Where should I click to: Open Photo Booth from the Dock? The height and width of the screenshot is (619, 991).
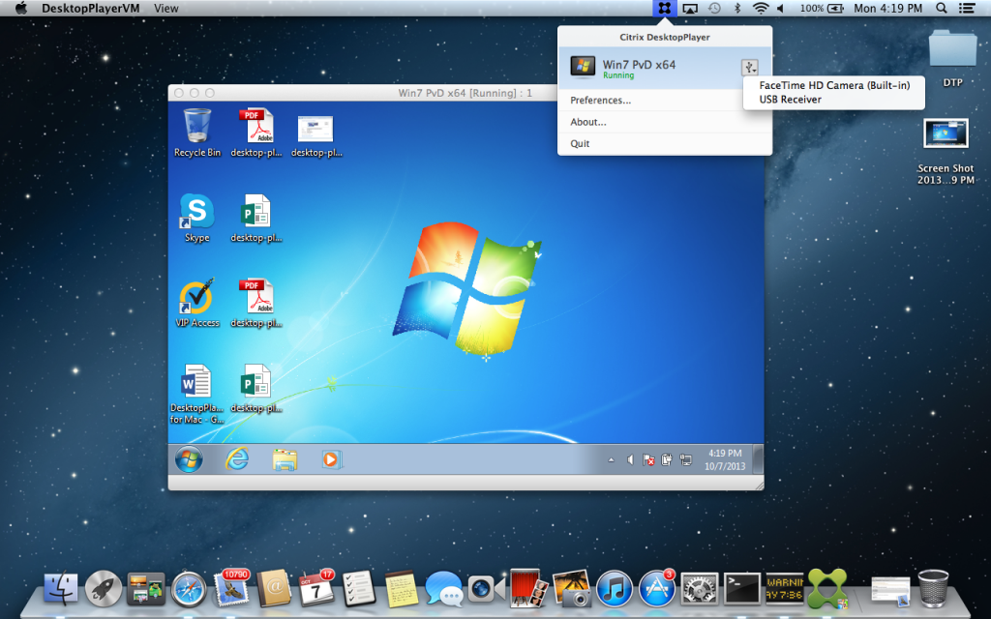(528, 588)
